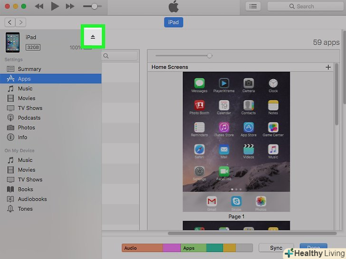Click the iTunes Search field
This screenshot has width=346, height=259.
click(x=304, y=6)
